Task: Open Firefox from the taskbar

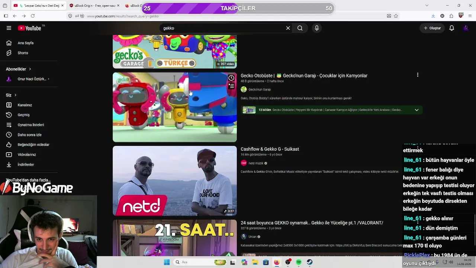Action: 277,262
